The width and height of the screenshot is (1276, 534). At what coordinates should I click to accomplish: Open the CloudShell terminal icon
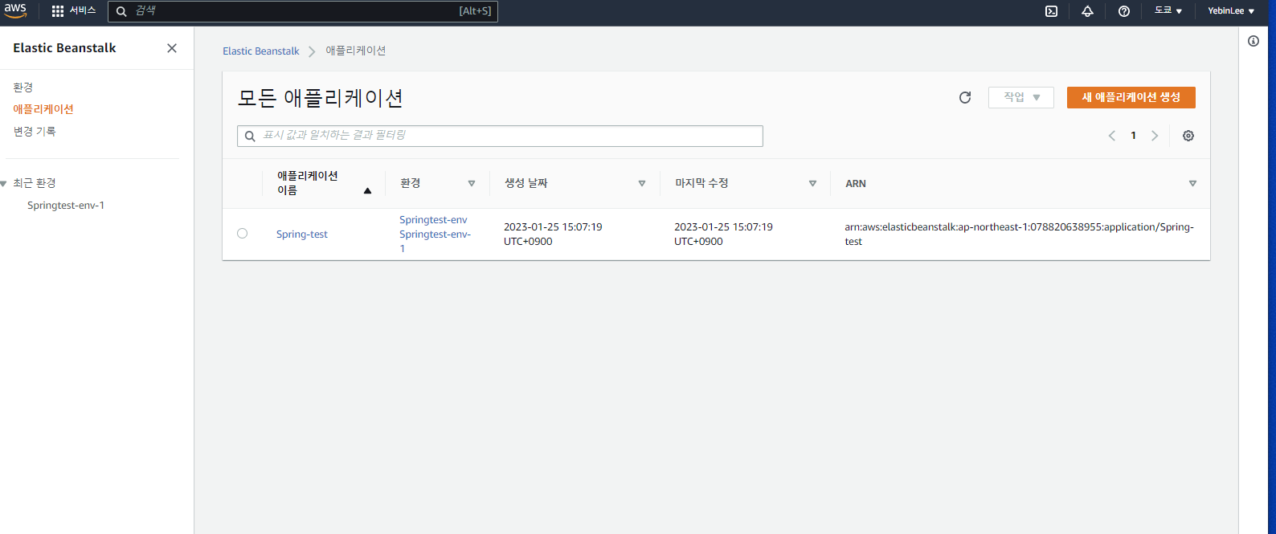point(1051,11)
